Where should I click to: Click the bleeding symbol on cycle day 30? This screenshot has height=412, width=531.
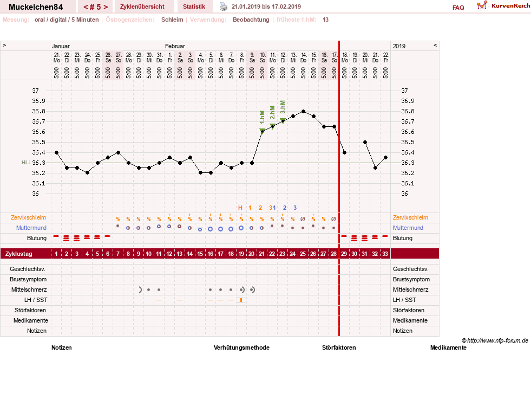pyautogui.click(x=354, y=238)
